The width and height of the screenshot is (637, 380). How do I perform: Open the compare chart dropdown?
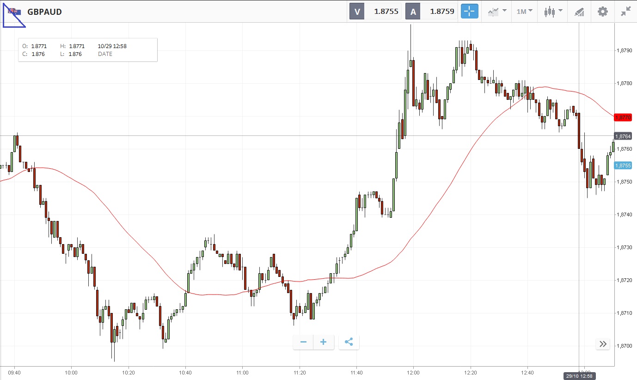point(497,12)
